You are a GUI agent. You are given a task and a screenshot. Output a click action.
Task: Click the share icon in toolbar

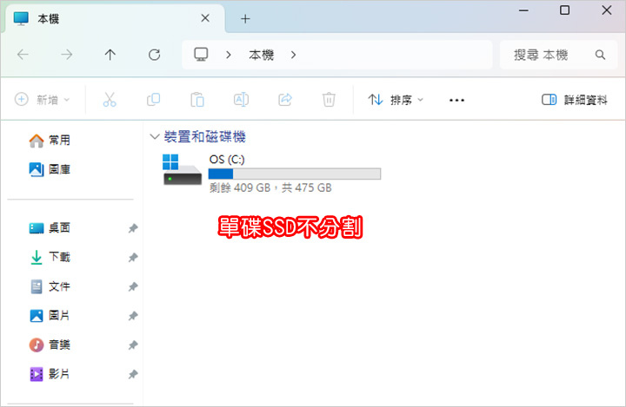[x=285, y=100]
